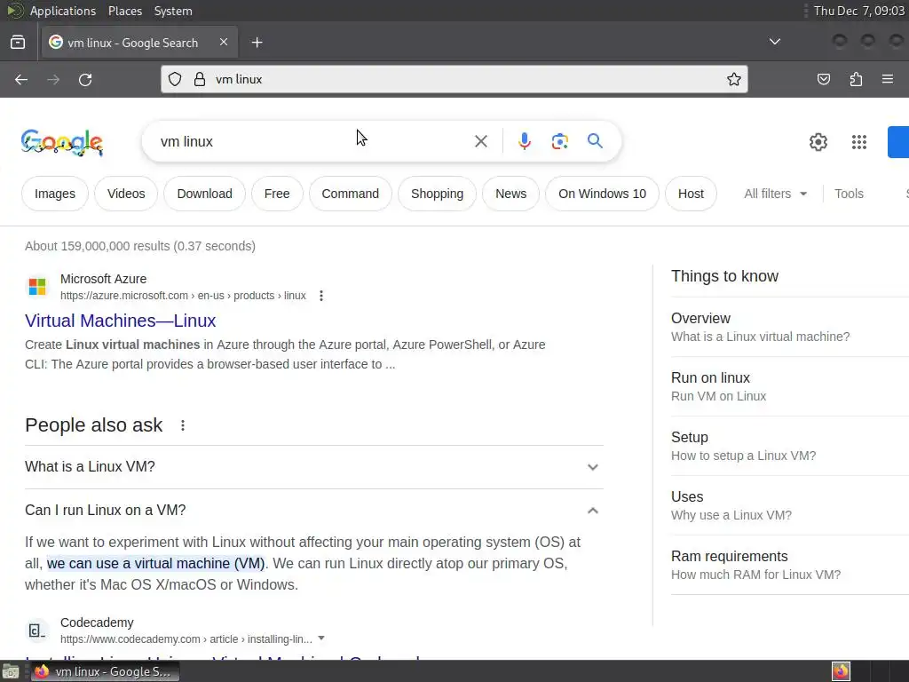This screenshot has width=909, height=682.
Task: Open the All filters dropdown
Action: click(x=775, y=194)
